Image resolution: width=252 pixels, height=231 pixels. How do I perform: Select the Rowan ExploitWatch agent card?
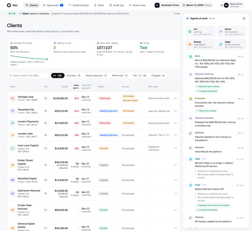[200, 44]
